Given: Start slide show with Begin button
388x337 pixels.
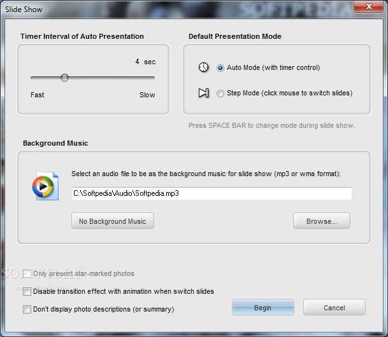Looking at the screenshot, I should click(263, 307).
